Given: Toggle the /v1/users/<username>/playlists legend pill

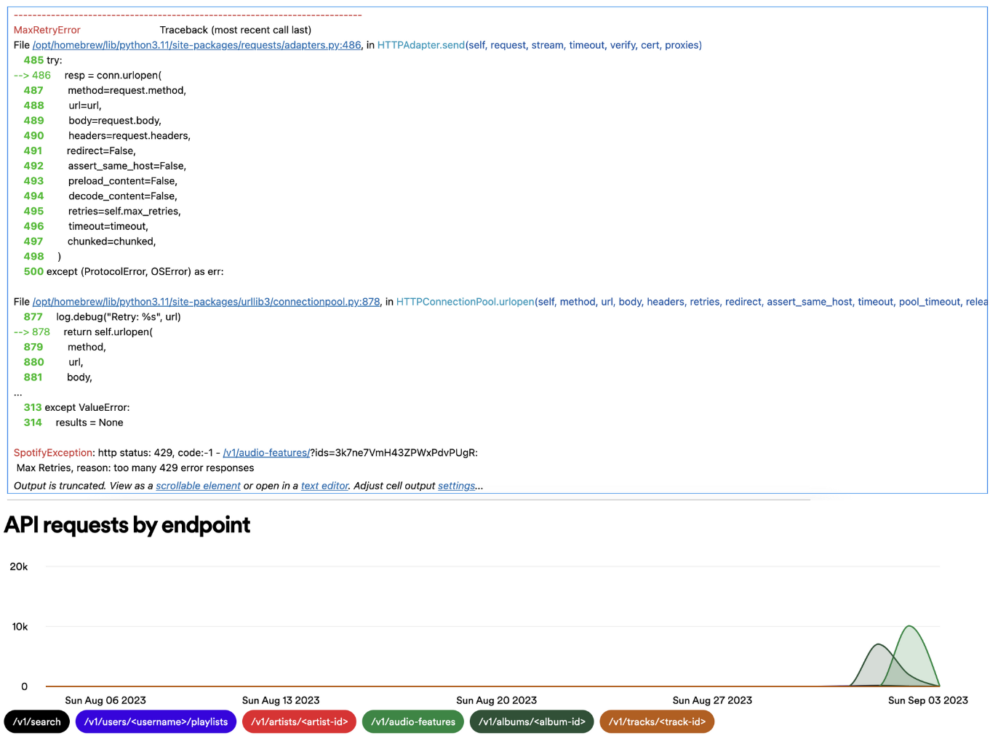Looking at the screenshot, I should point(156,722).
